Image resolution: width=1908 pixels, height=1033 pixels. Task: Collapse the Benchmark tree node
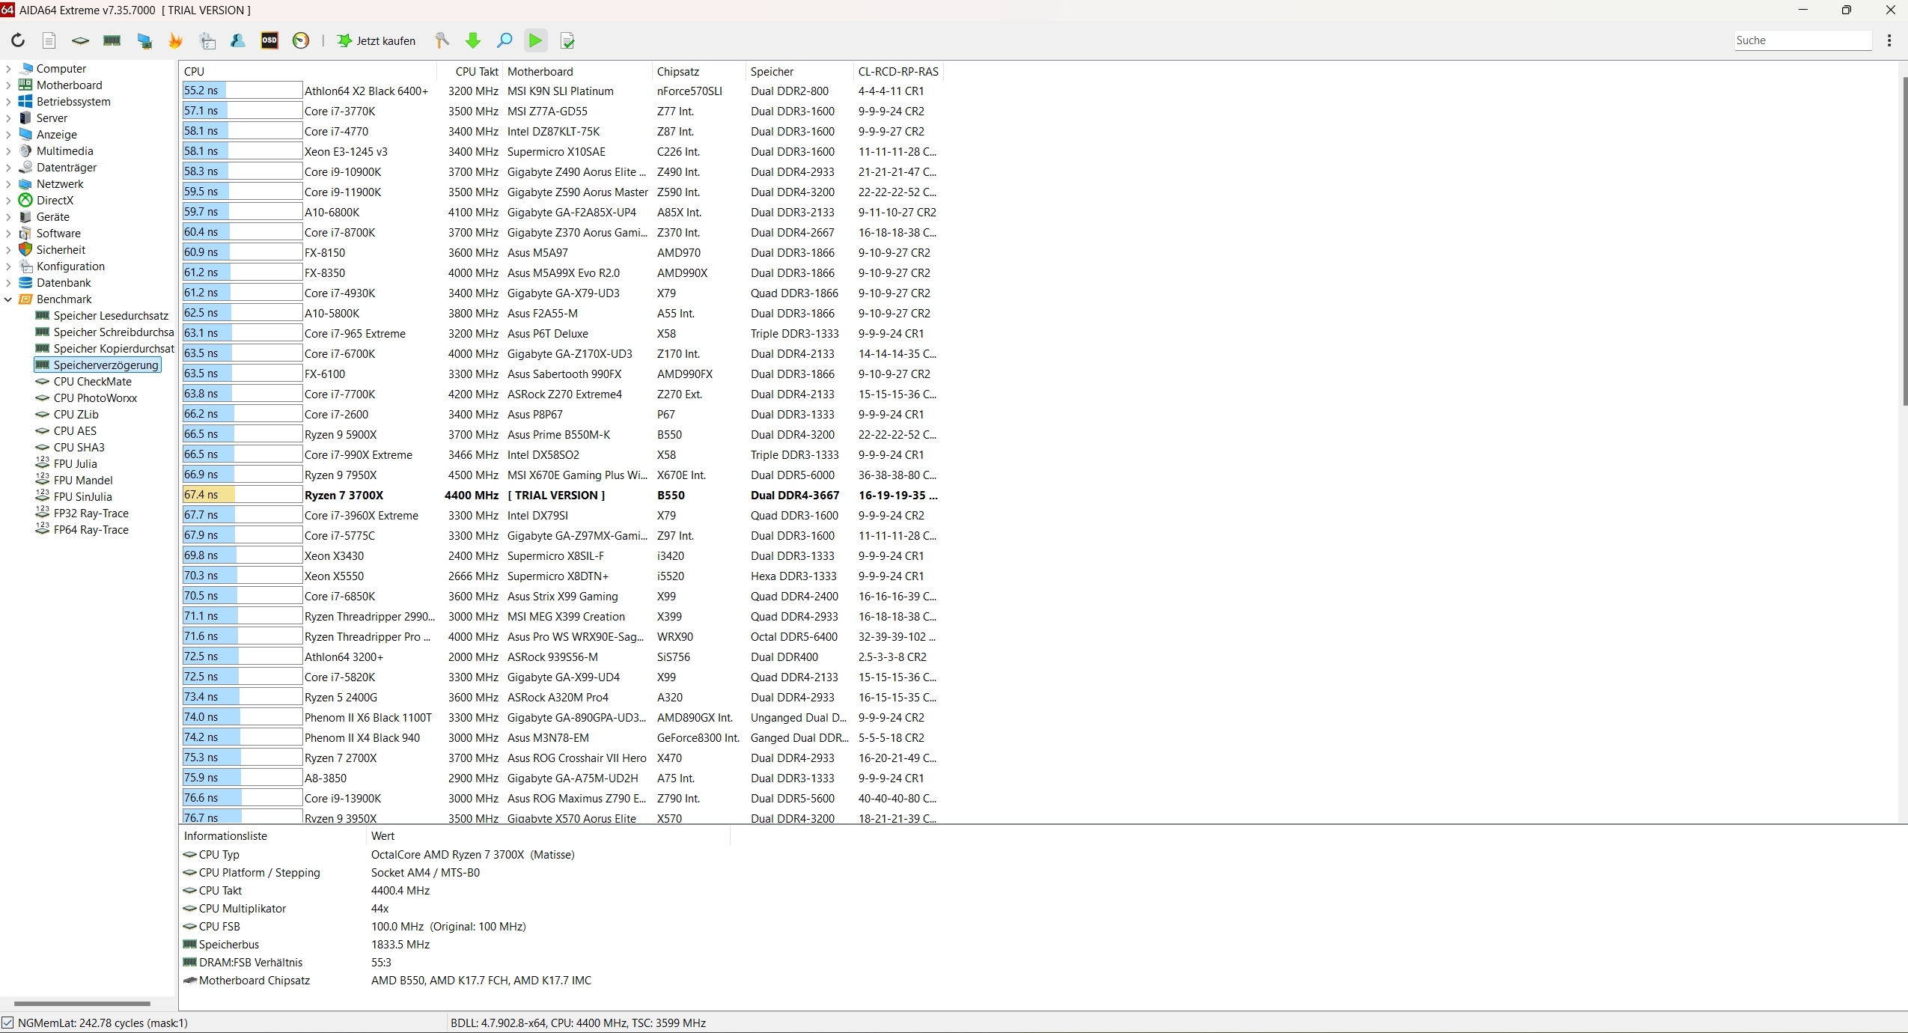[x=8, y=299]
